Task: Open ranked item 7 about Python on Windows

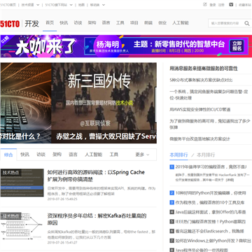Action: click(x=213, y=241)
